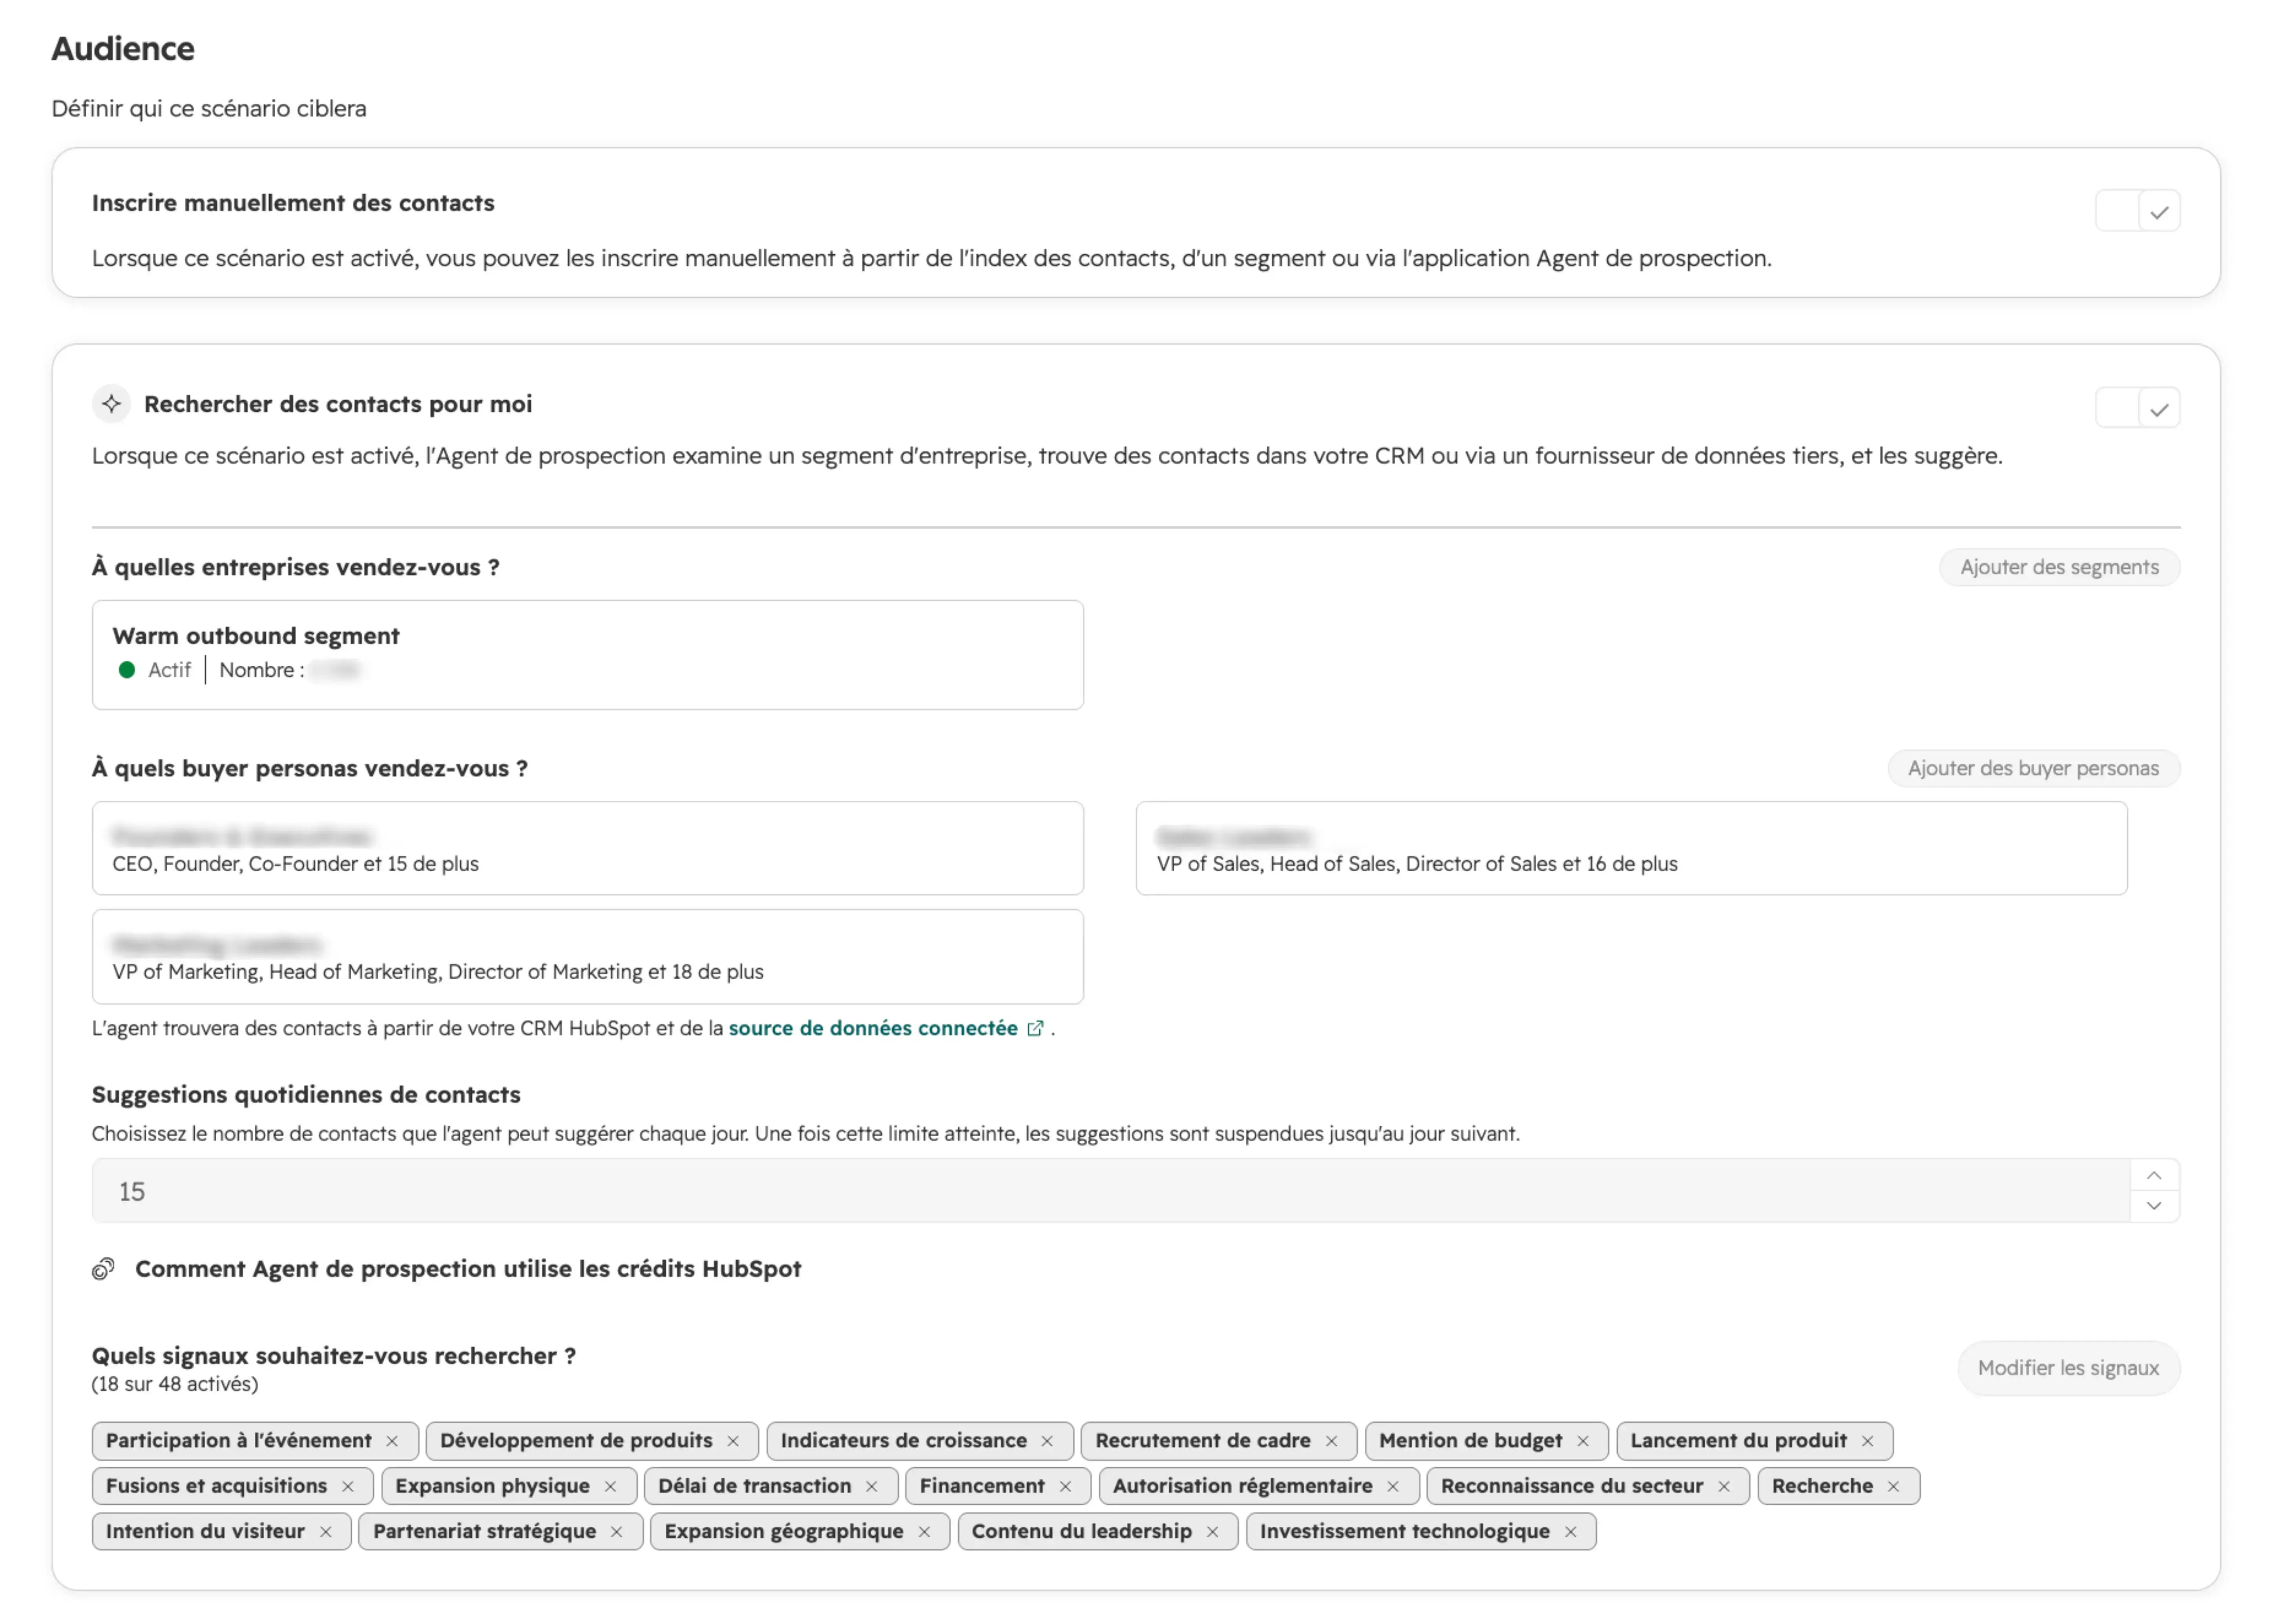Decrease daily suggestions with the down arrow

pos(2154,1206)
